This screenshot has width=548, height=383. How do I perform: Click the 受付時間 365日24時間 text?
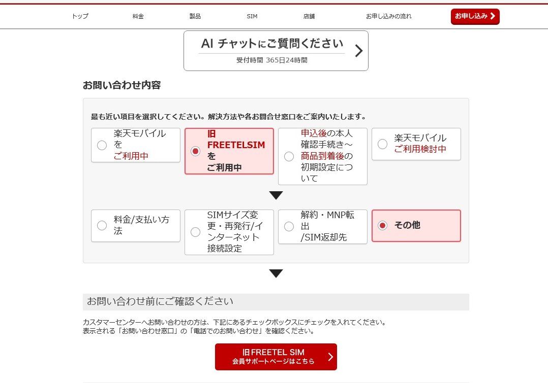click(272, 60)
